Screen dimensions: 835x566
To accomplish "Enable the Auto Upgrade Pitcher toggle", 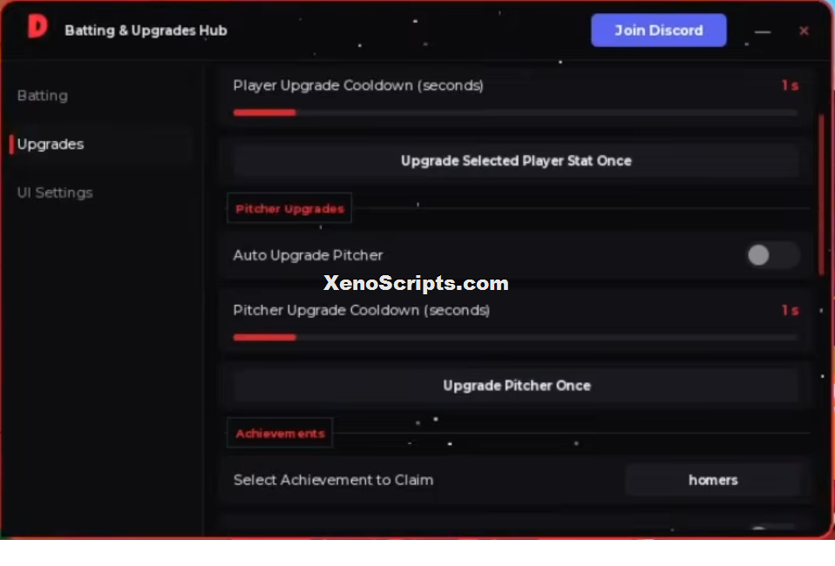I will pos(772,255).
